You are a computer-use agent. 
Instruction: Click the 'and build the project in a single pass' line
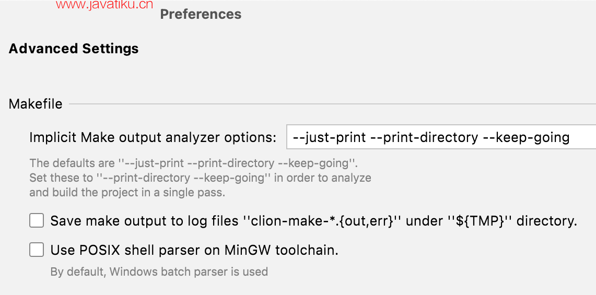[127, 192]
